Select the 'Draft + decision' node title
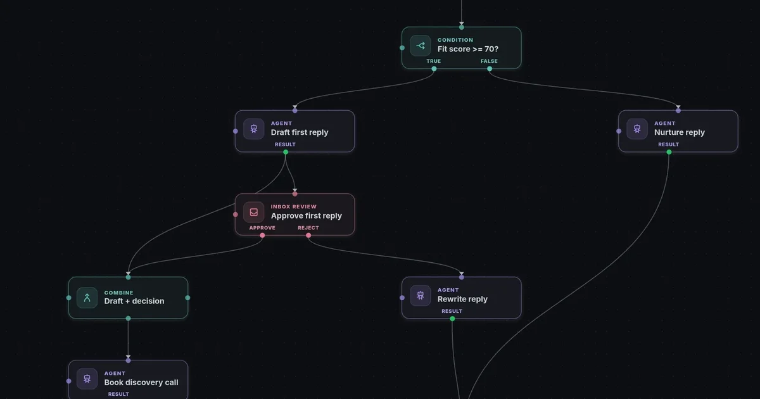Viewport: 760px width, 399px height. (x=134, y=301)
